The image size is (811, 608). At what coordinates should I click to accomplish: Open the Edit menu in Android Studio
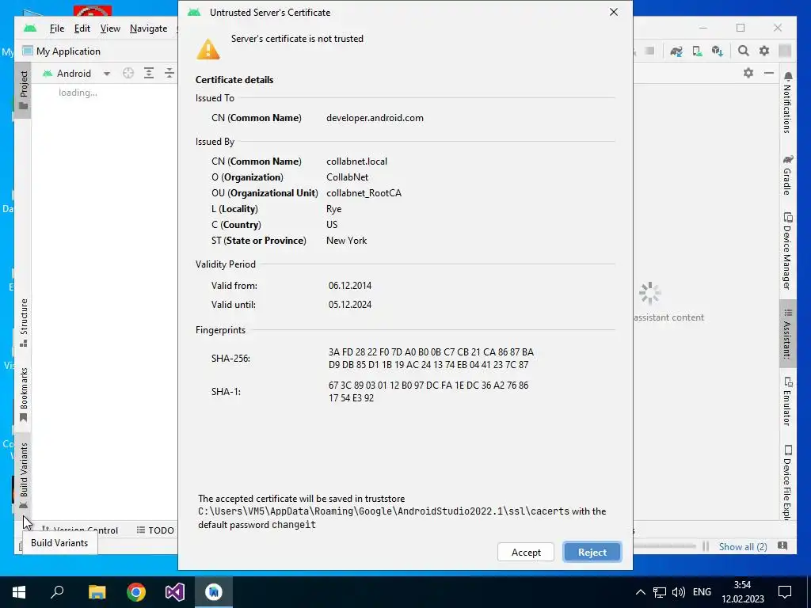tap(82, 28)
